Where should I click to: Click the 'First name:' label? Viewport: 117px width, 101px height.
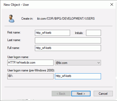click(x=14, y=32)
